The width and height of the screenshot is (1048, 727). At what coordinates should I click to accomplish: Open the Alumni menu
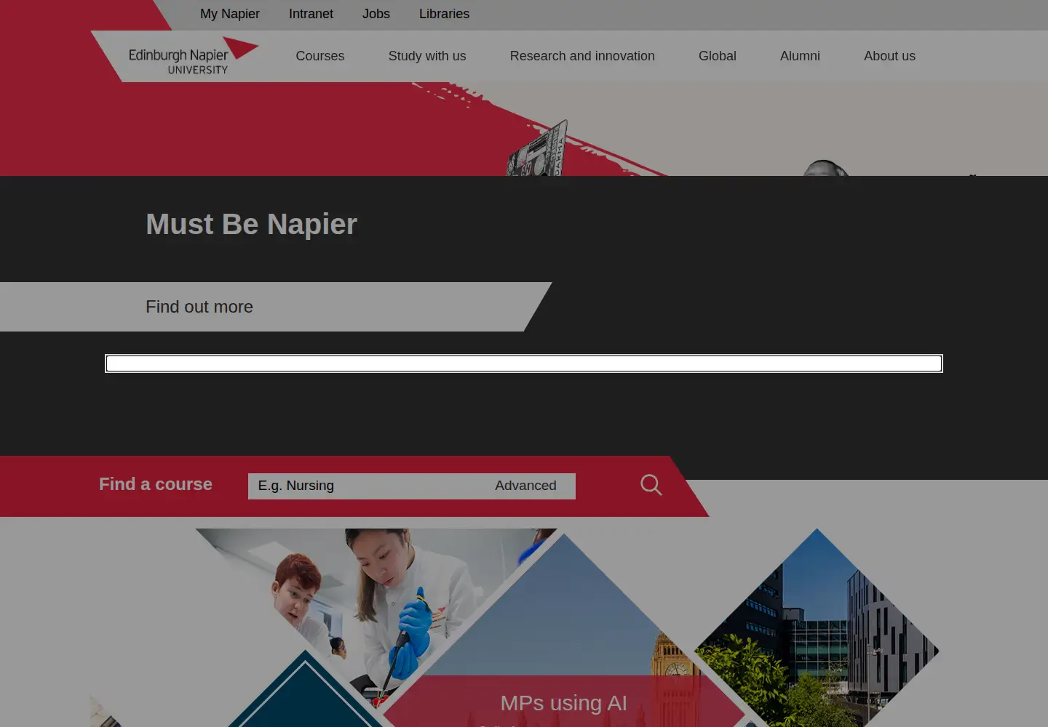[x=800, y=56]
